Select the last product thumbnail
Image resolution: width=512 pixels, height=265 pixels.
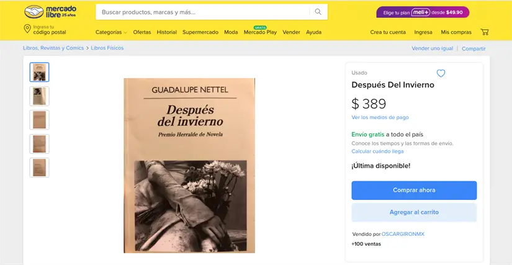[x=40, y=168]
